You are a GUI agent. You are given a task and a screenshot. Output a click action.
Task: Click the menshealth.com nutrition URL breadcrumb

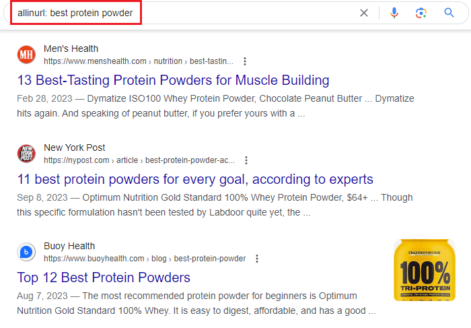[x=139, y=61]
